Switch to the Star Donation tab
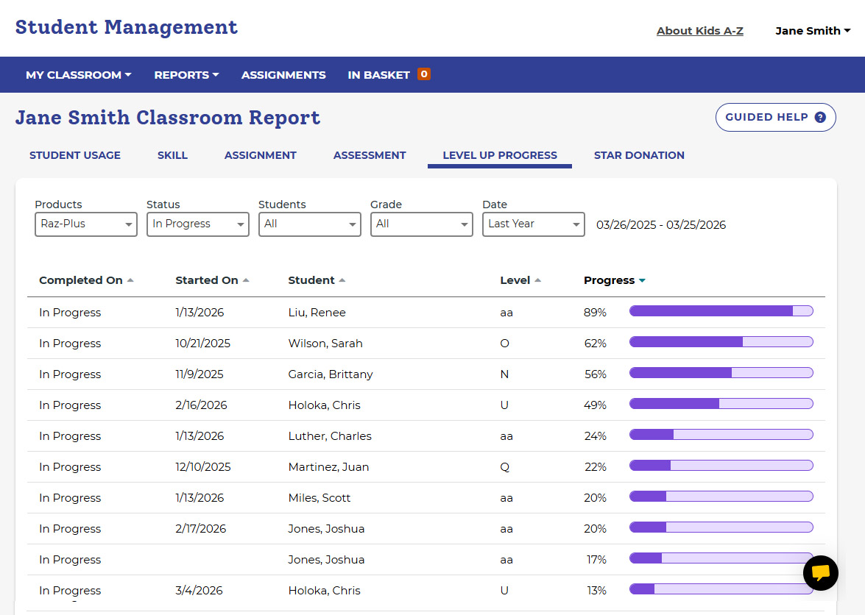This screenshot has height=615, width=865. [x=639, y=155]
